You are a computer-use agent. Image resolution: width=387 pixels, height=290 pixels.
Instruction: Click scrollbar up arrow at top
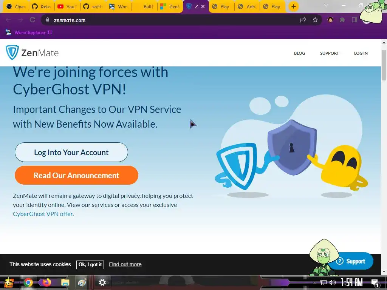[x=384, y=42]
